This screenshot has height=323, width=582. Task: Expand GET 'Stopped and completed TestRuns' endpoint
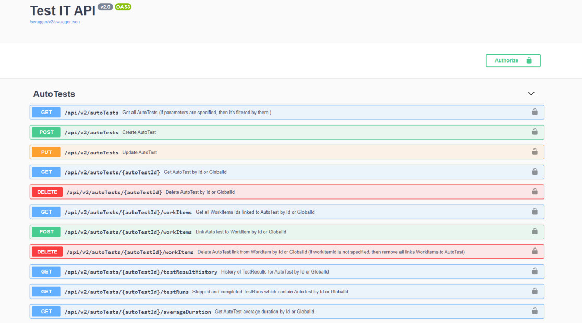[287, 291]
